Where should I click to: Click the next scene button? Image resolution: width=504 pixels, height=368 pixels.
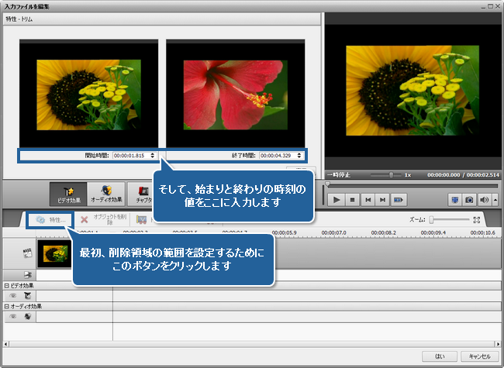399,200
